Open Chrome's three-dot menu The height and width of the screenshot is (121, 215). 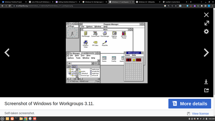click(x=213, y=6)
